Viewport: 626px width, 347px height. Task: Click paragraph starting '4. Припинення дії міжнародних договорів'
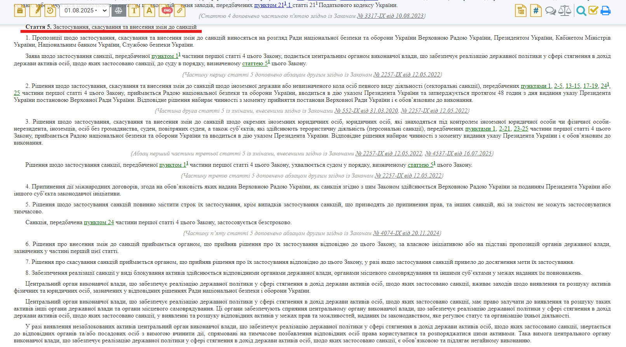(312, 190)
